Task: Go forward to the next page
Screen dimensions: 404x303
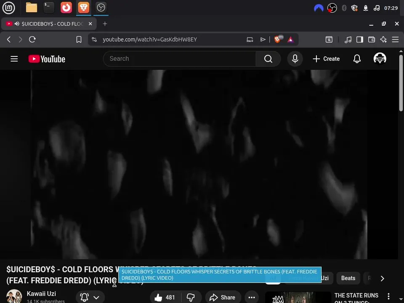Action: [x=20, y=40]
